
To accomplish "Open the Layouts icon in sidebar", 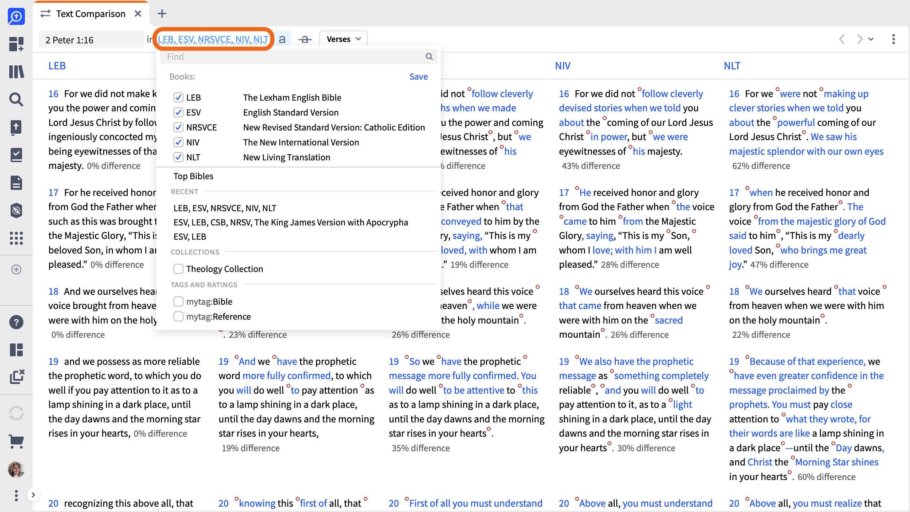I will click(16, 350).
